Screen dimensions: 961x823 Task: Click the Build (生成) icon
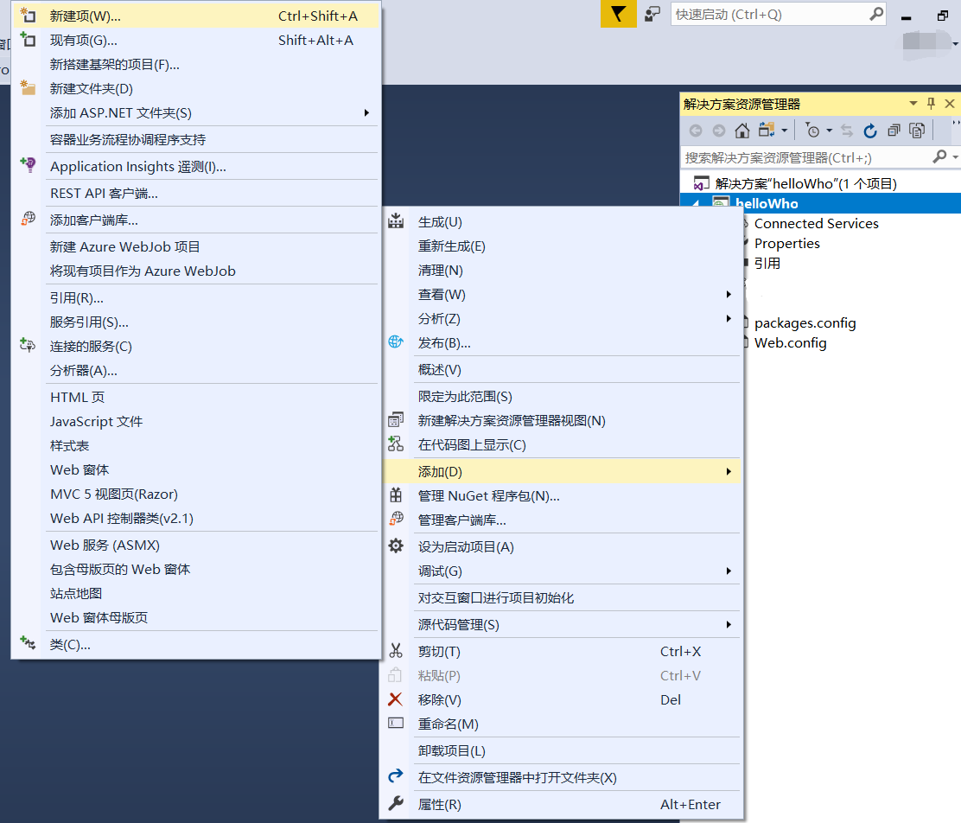click(396, 220)
